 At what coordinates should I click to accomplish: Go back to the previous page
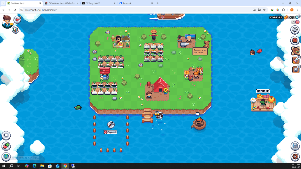coord(4,10)
